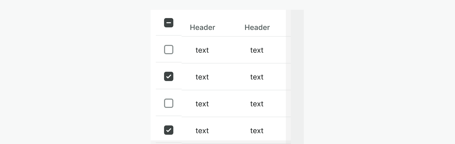Viewport: 455px width, 144px height.
Task: Click the second Header column label
Action: pos(257,27)
